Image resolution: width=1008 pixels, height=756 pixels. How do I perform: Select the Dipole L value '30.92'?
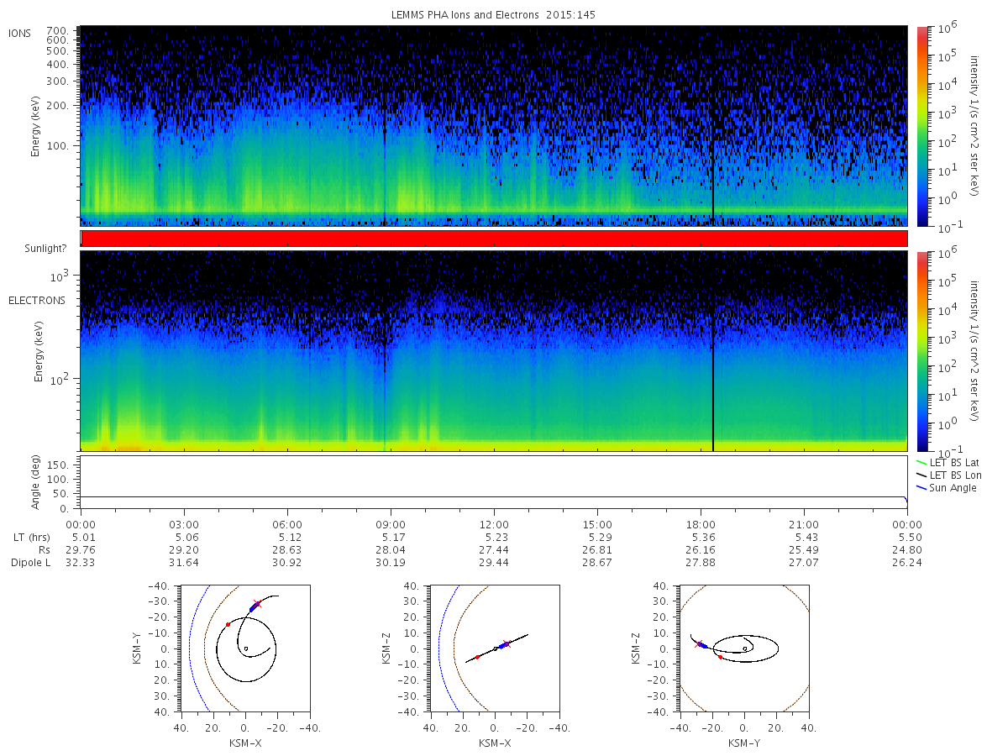287,562
